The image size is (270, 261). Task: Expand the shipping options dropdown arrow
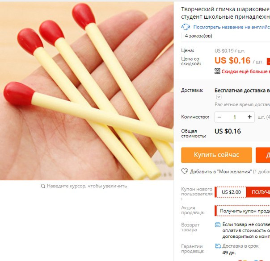pos(219,97)
